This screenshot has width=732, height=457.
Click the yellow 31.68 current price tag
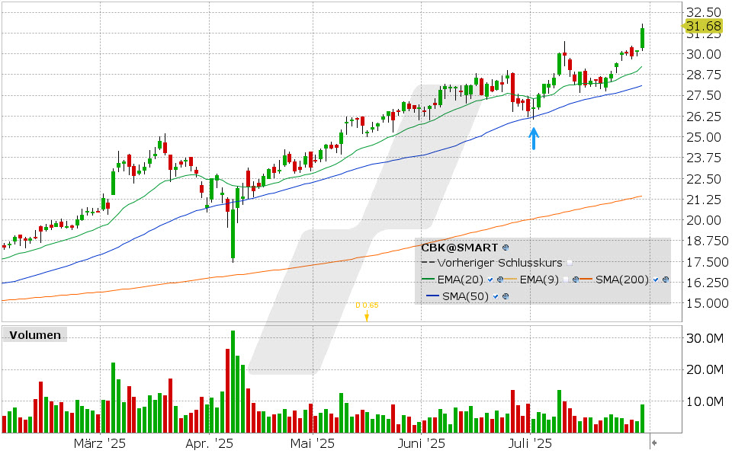703,26
